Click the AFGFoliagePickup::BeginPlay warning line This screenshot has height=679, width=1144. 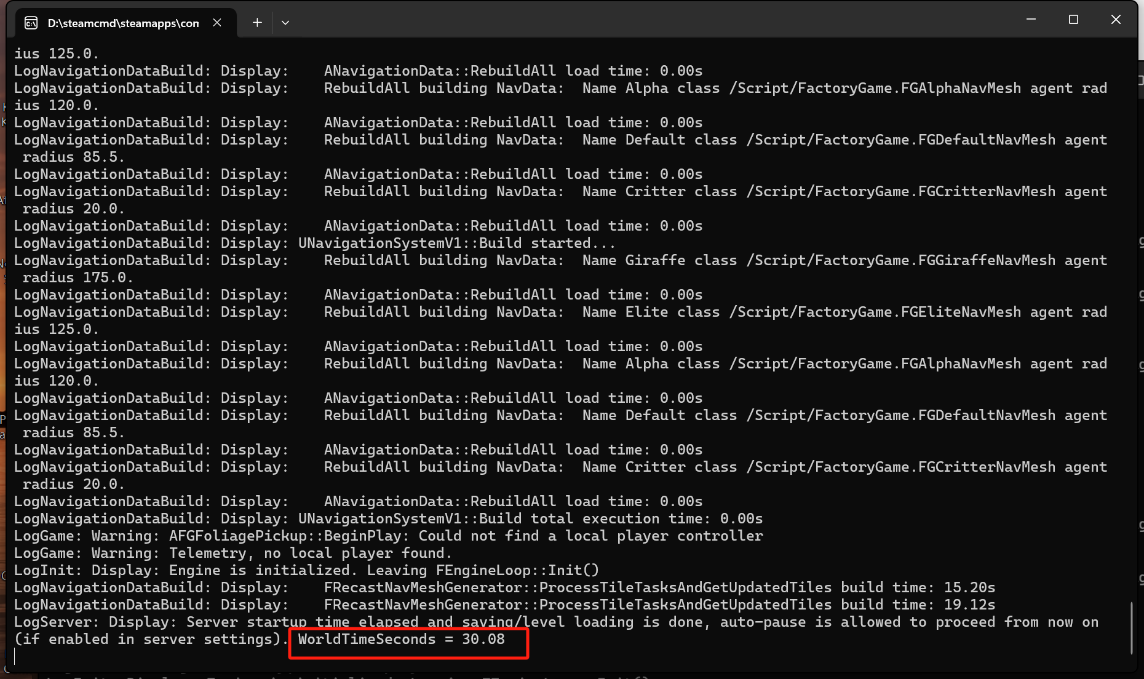(x=387, y=536)
